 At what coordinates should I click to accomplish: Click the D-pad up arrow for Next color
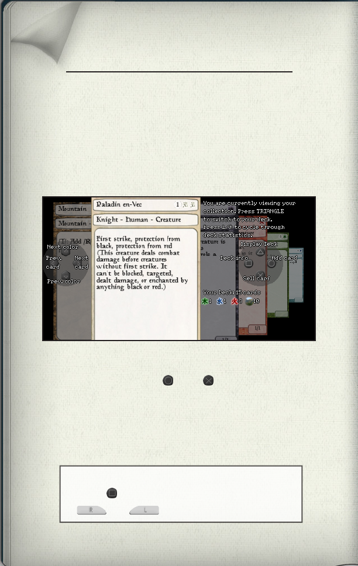point(66,252)
